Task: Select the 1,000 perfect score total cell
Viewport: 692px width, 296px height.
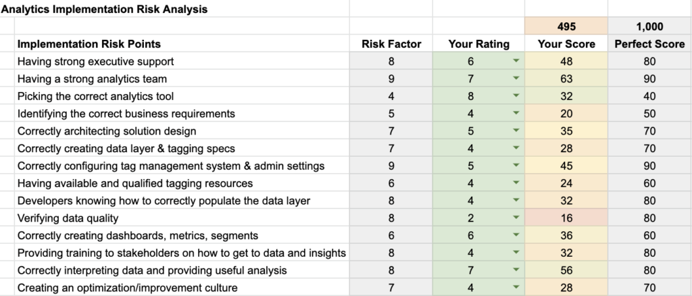Action: pos(649,26)
